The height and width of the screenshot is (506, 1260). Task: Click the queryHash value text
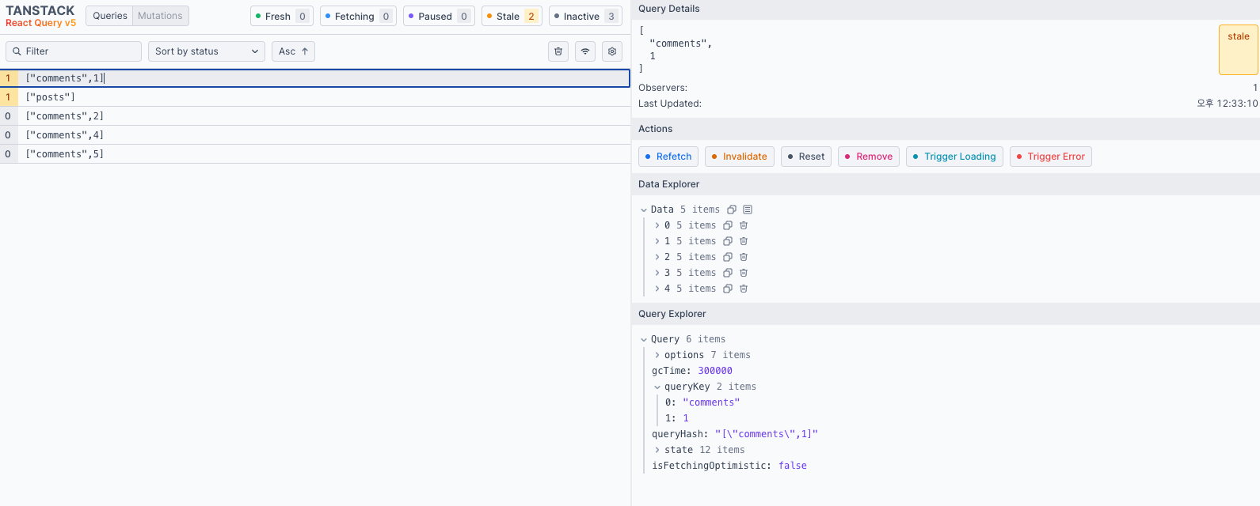pos(767,434)
